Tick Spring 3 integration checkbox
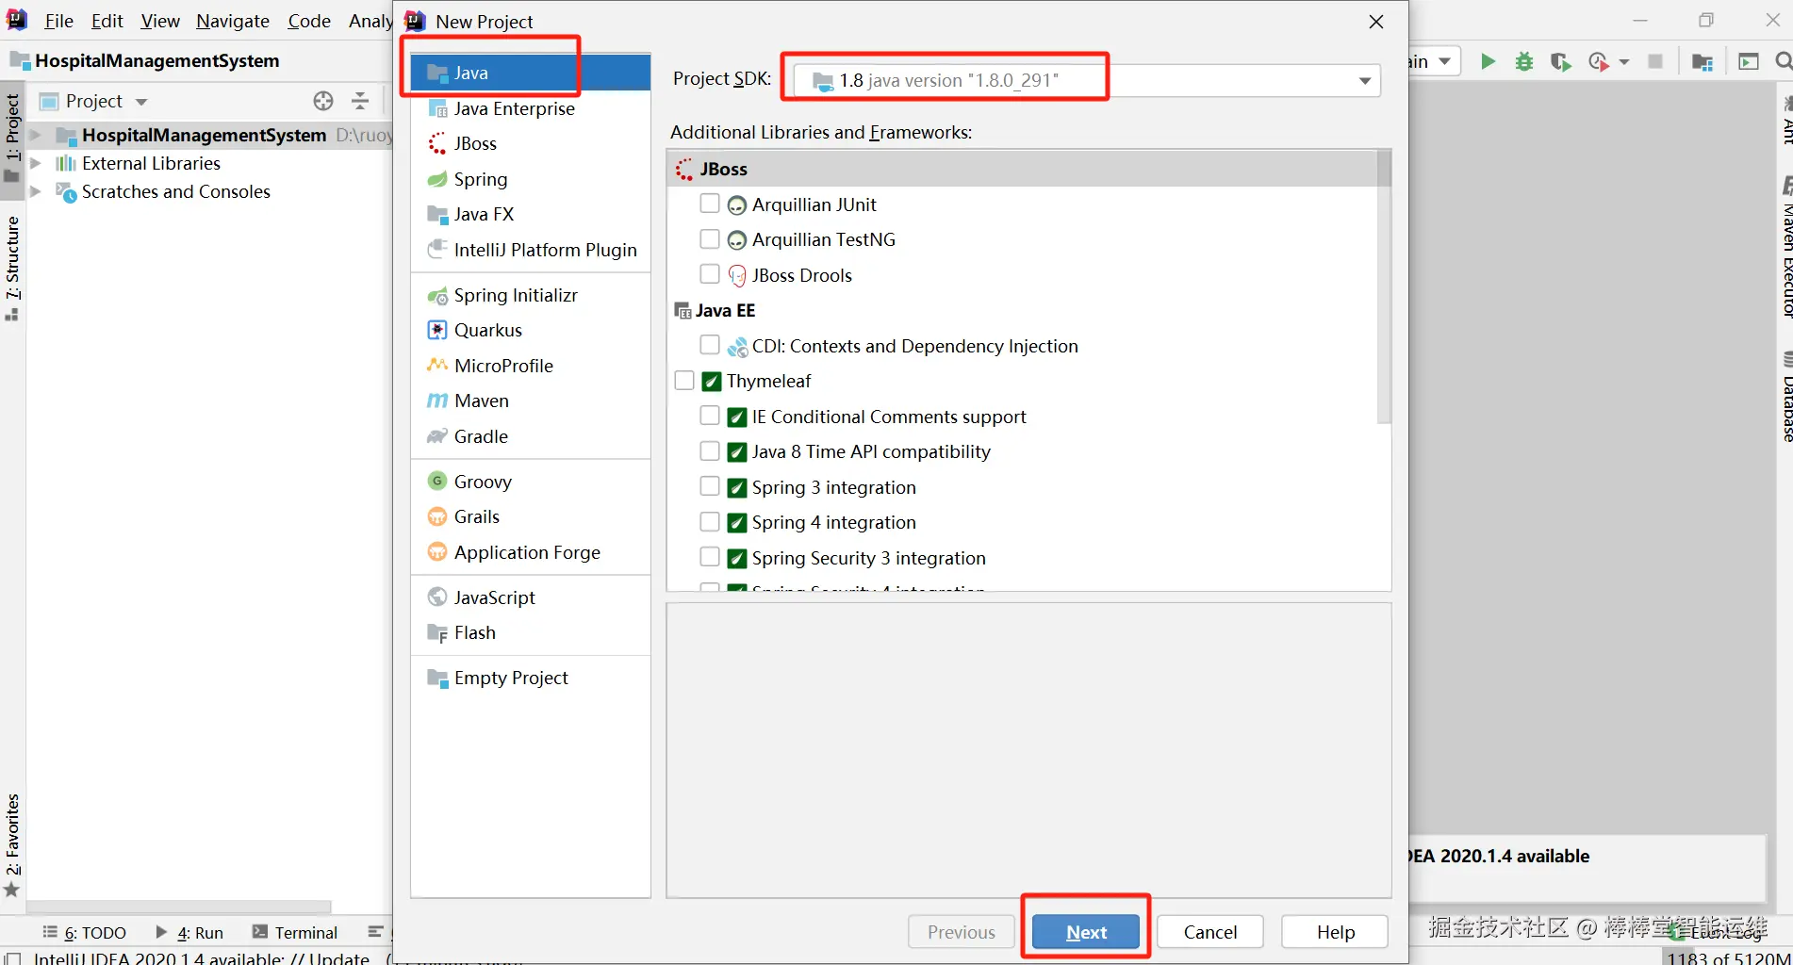 (x=710, y=486)
